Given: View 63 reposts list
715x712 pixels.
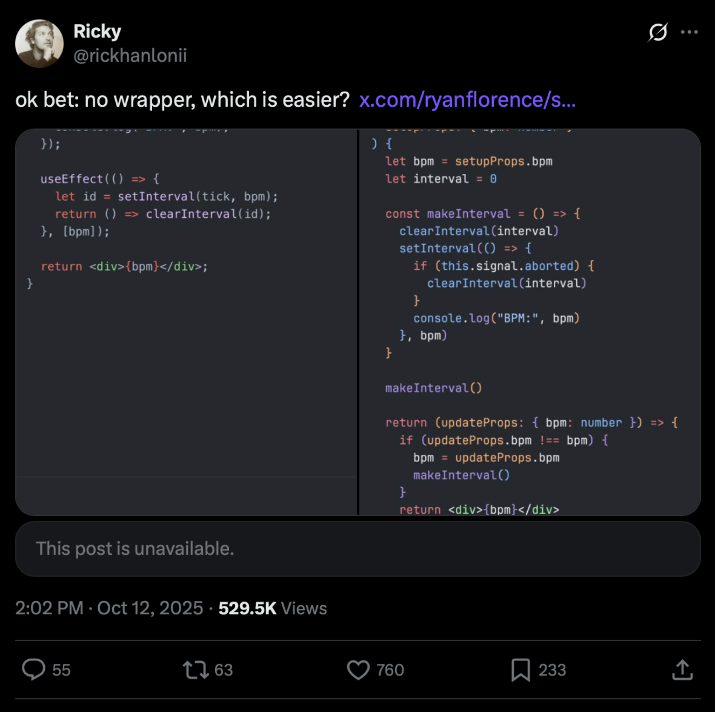Looking at the screenshot, I should (x=223, y=670).
